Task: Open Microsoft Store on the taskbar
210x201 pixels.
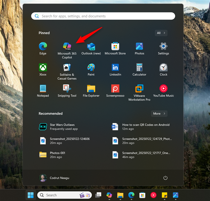Action: click(142, 195)
